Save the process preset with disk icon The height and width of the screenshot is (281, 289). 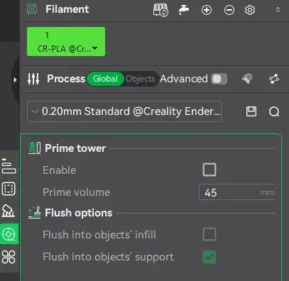pyautogui.click(x=251, y=111)
